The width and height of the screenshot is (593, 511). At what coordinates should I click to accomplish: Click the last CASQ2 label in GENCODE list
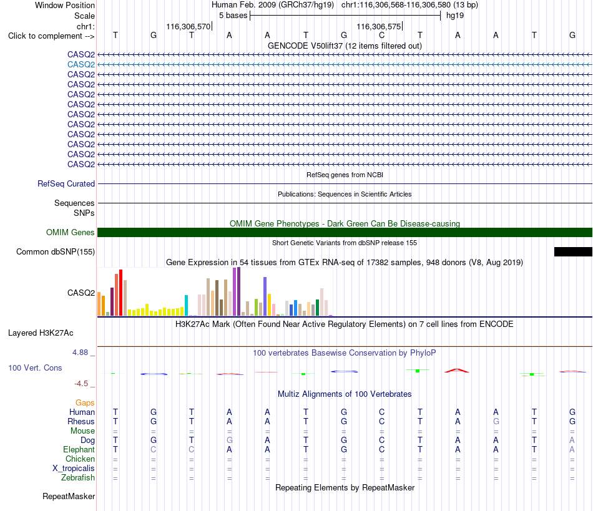tap(81, 165)
